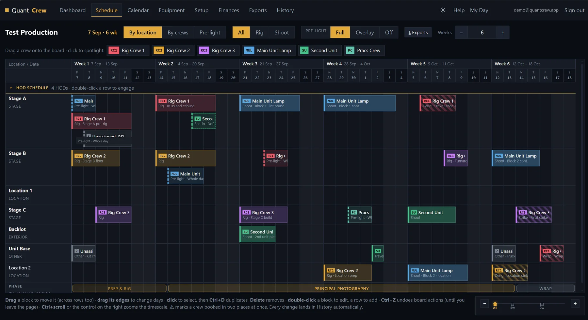Screen dimensions: 588x320
Task: Set pre-light display to Full
Action: [340, 32]
